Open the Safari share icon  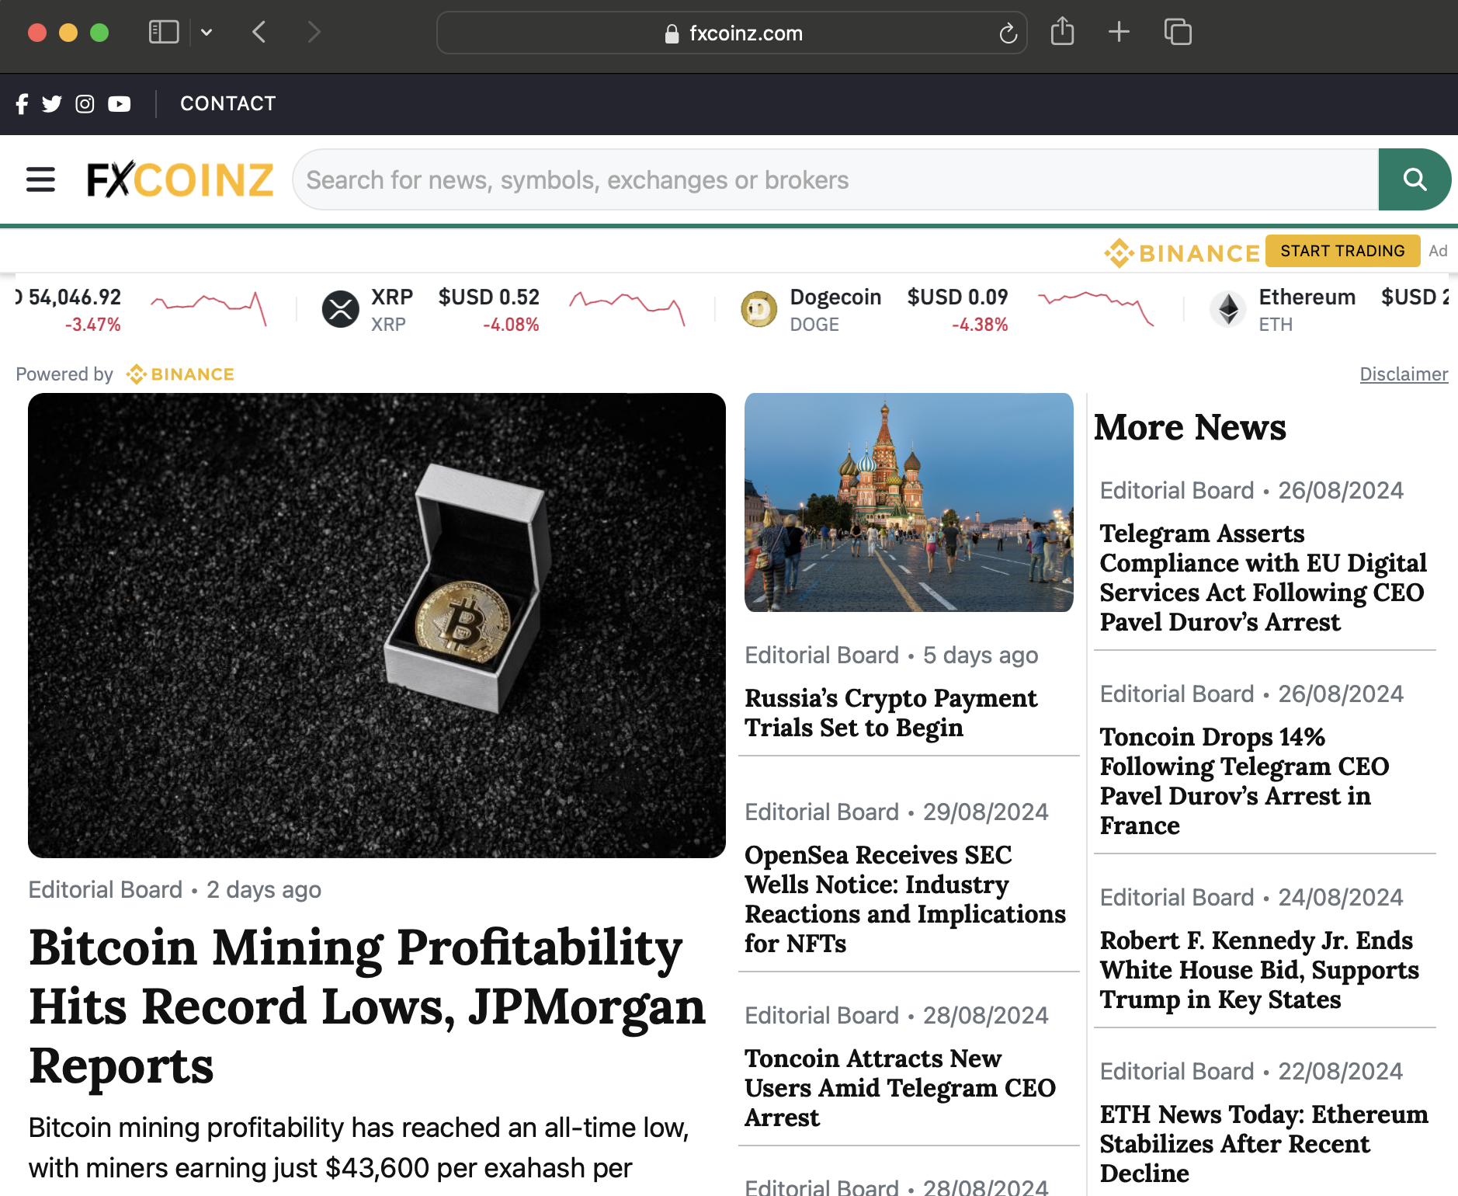coord(1062,31)
